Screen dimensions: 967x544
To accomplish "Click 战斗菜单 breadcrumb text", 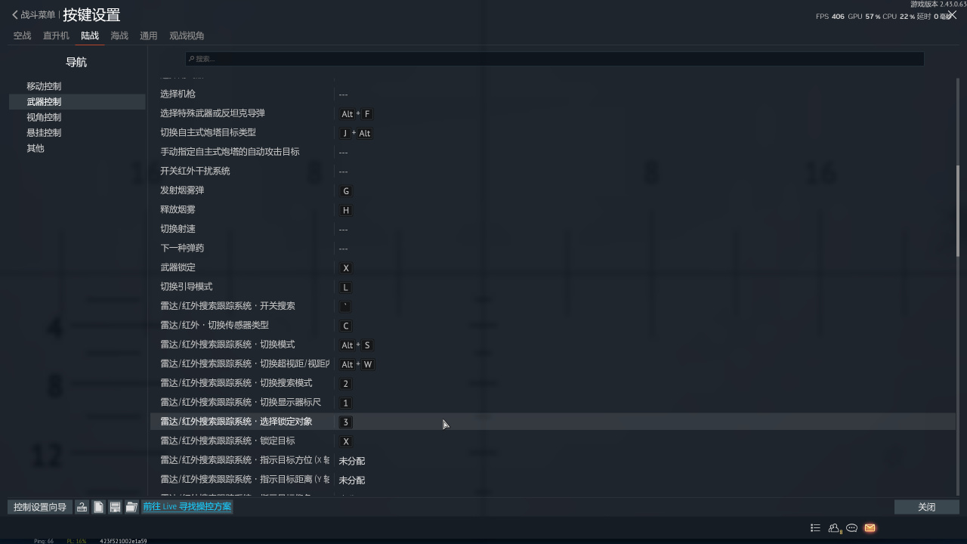I will click(x=38, y=15).
